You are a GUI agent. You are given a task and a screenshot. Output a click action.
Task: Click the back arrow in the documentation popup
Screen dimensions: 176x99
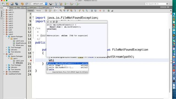click(48, 22)
